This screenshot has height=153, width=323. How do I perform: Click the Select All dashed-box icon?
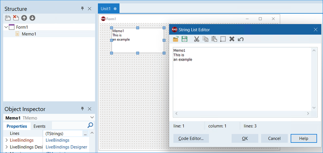(223, 39)
